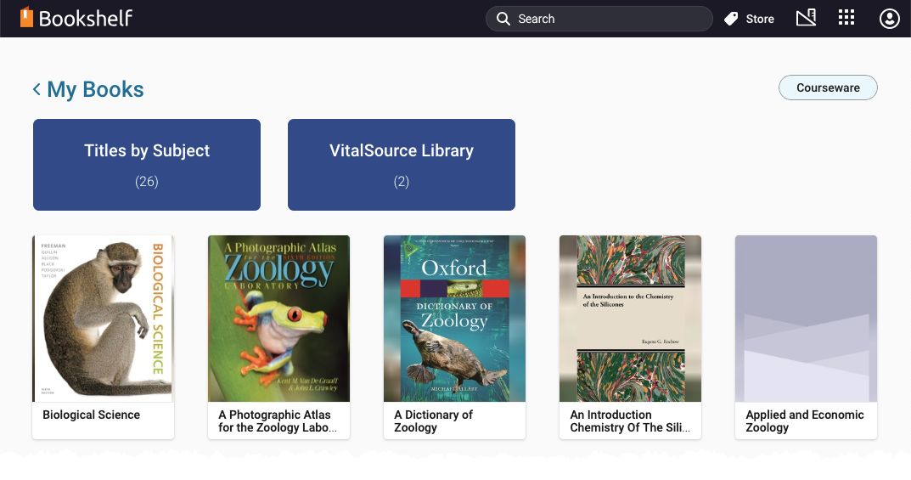Select the Chemistry of Silicones book cover
The height and width of the screenshot is (480, 911).
630,318
